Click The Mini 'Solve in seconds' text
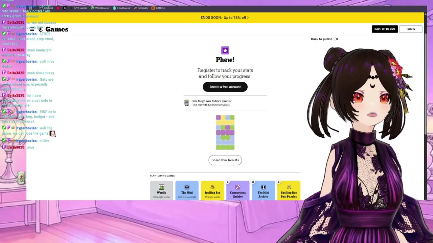 [x=187, y=197]
